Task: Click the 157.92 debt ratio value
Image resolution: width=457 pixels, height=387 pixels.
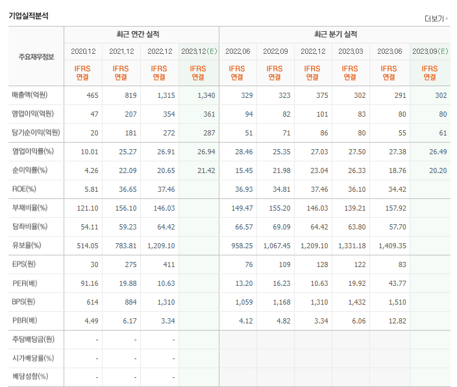Action: (395, 208)
